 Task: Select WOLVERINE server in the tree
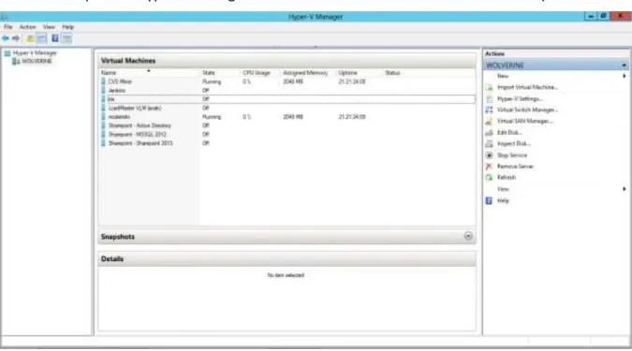[x=37, y=61]
